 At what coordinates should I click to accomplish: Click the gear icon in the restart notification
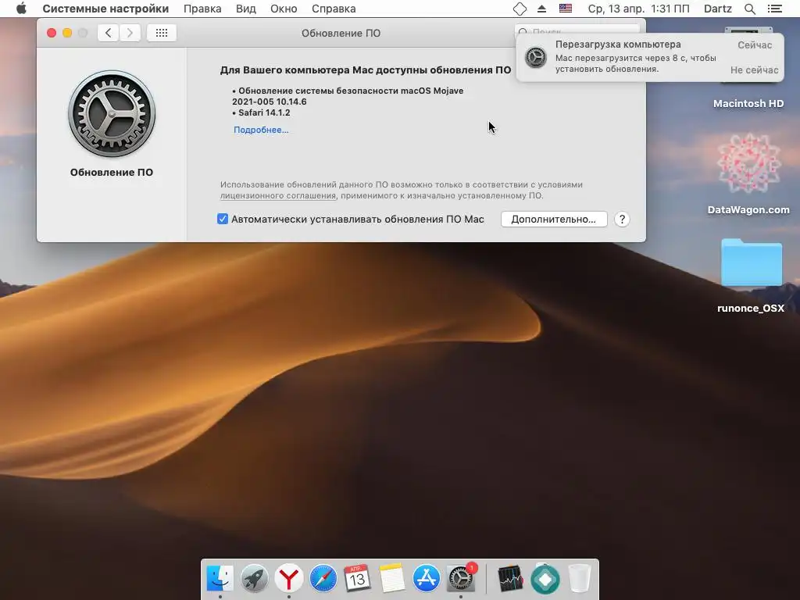(x=536, y=57)
